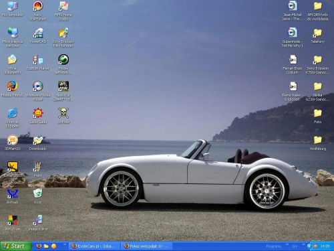Launch the blue AirRadk shortcut icon
This screenshot has width=334, height=251.
click(13, 193)
